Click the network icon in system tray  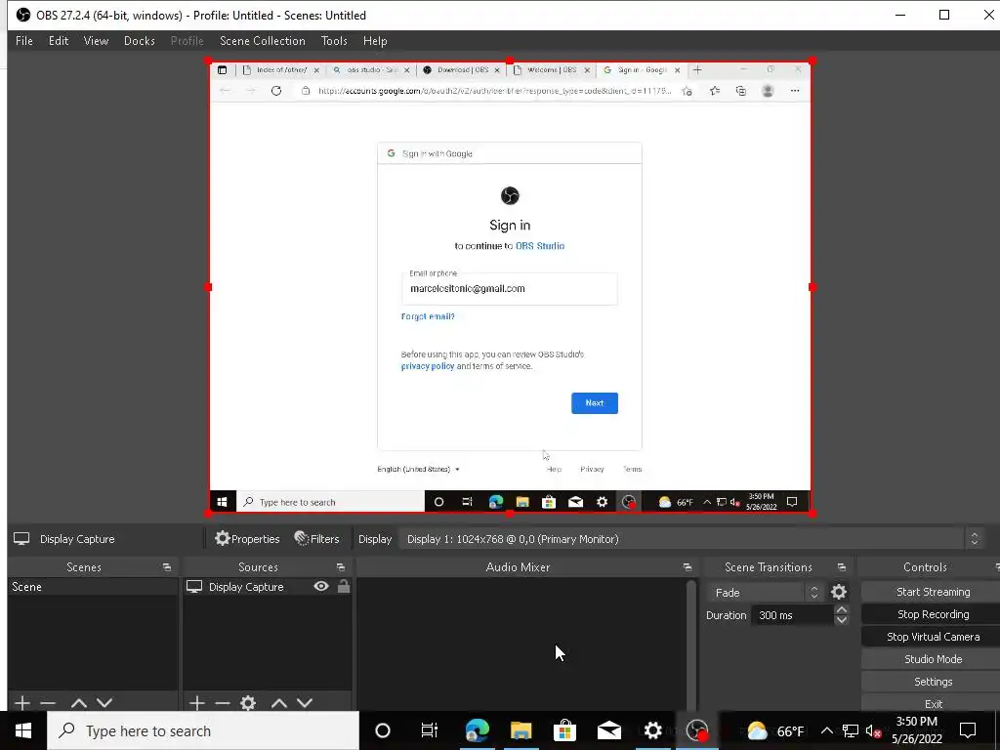tap(851, 730)
